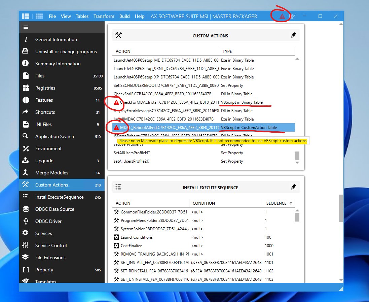Open the InstallExecuteSequence list icon
The height and width of the screenshot is (302, 369).
coord(25,197)
